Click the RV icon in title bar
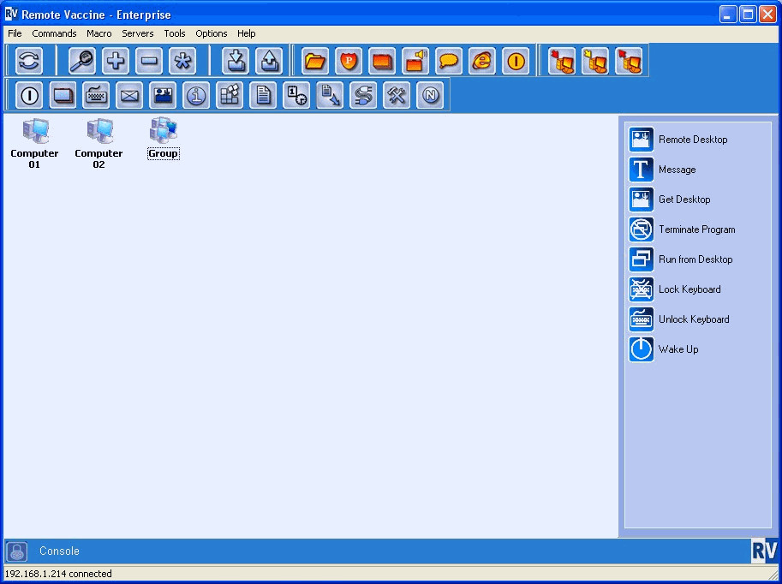Screen dimensions: 782x584 [x=11, y=14]
